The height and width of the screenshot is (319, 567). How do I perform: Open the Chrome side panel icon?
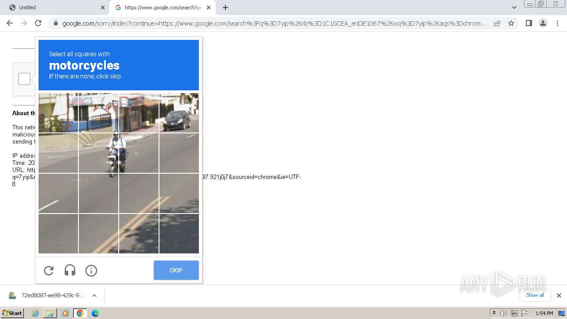[528, 23]
